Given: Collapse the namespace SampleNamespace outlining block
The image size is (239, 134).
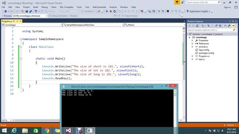Looking at the screenshot, I should pyautogui.click(x=21, y=39).
